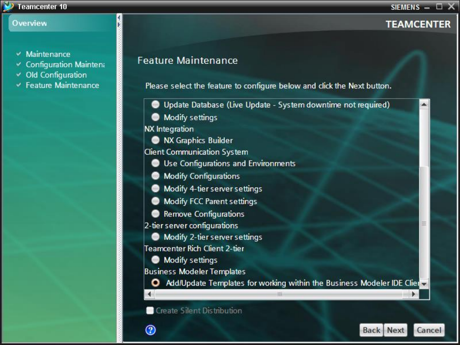
Task: Click the 2-tier server configurations heading
Action: tap(191, 225)
